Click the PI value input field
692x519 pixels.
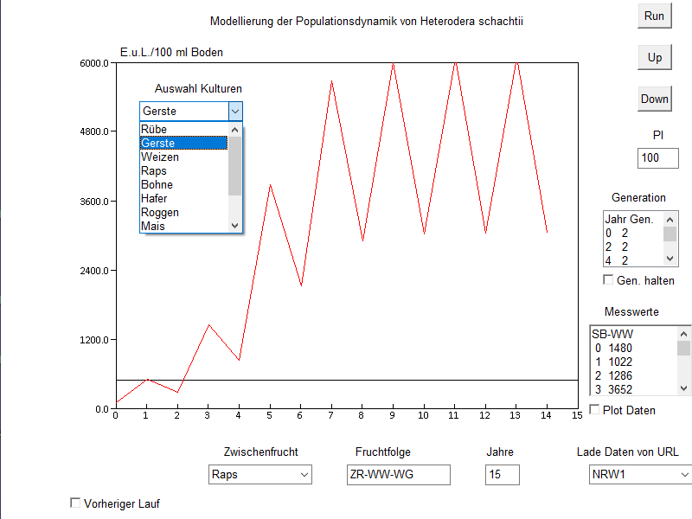pyautogui.click(x=658, y=158)
